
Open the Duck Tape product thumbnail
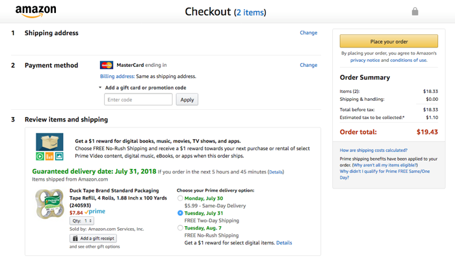pyautogui.click(x=49, y=203)
